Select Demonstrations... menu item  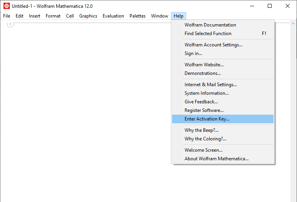tap(223, 73)
